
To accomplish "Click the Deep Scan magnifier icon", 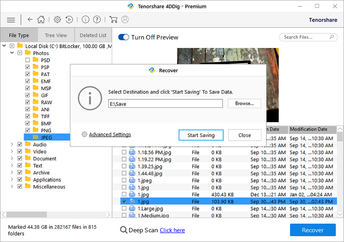I will click(124, 230).
